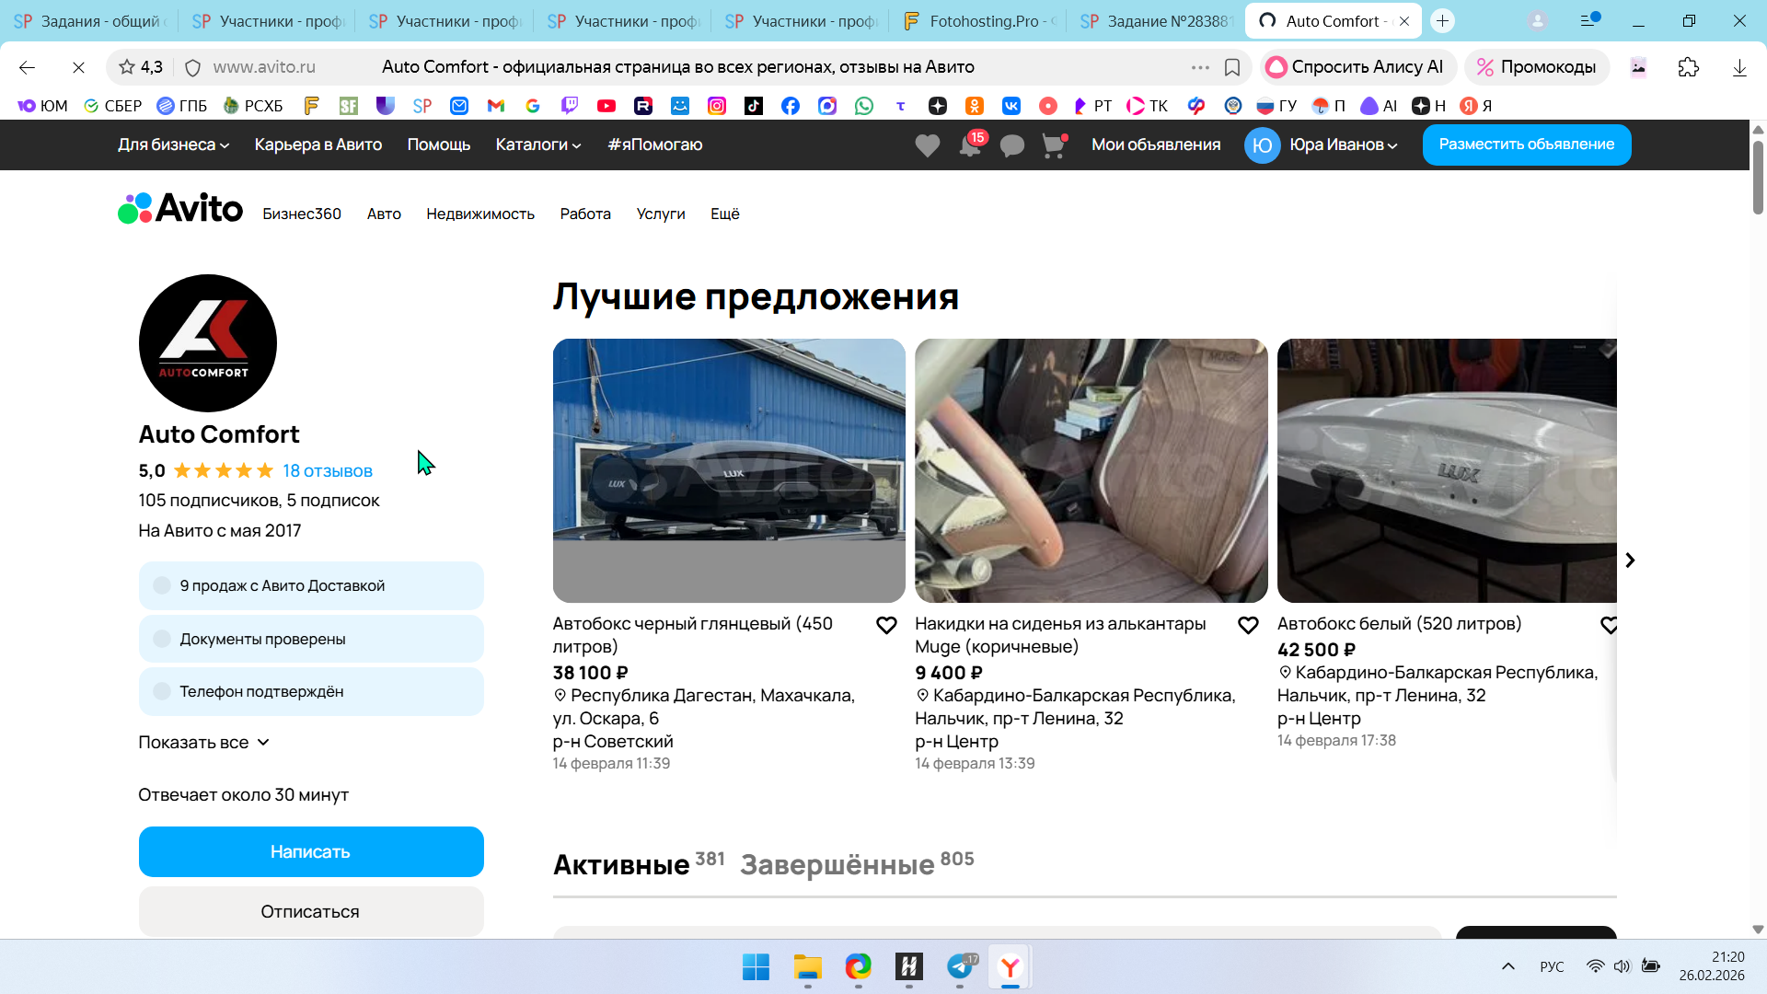Viewport: 1767px width, 994px height.
Task: Favorite the white Автобокс 520 litre listing
Action: coord(1609,626)
